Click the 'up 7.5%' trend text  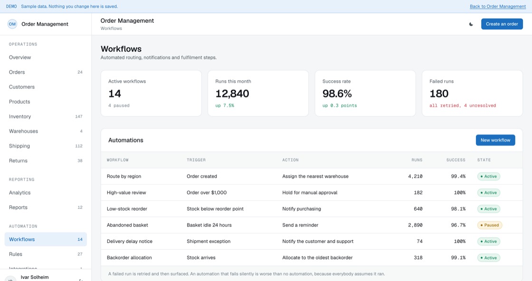[x=225, y=106]
